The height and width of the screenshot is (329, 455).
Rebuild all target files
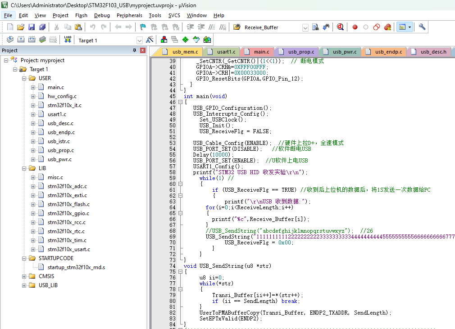pos(32,40)
